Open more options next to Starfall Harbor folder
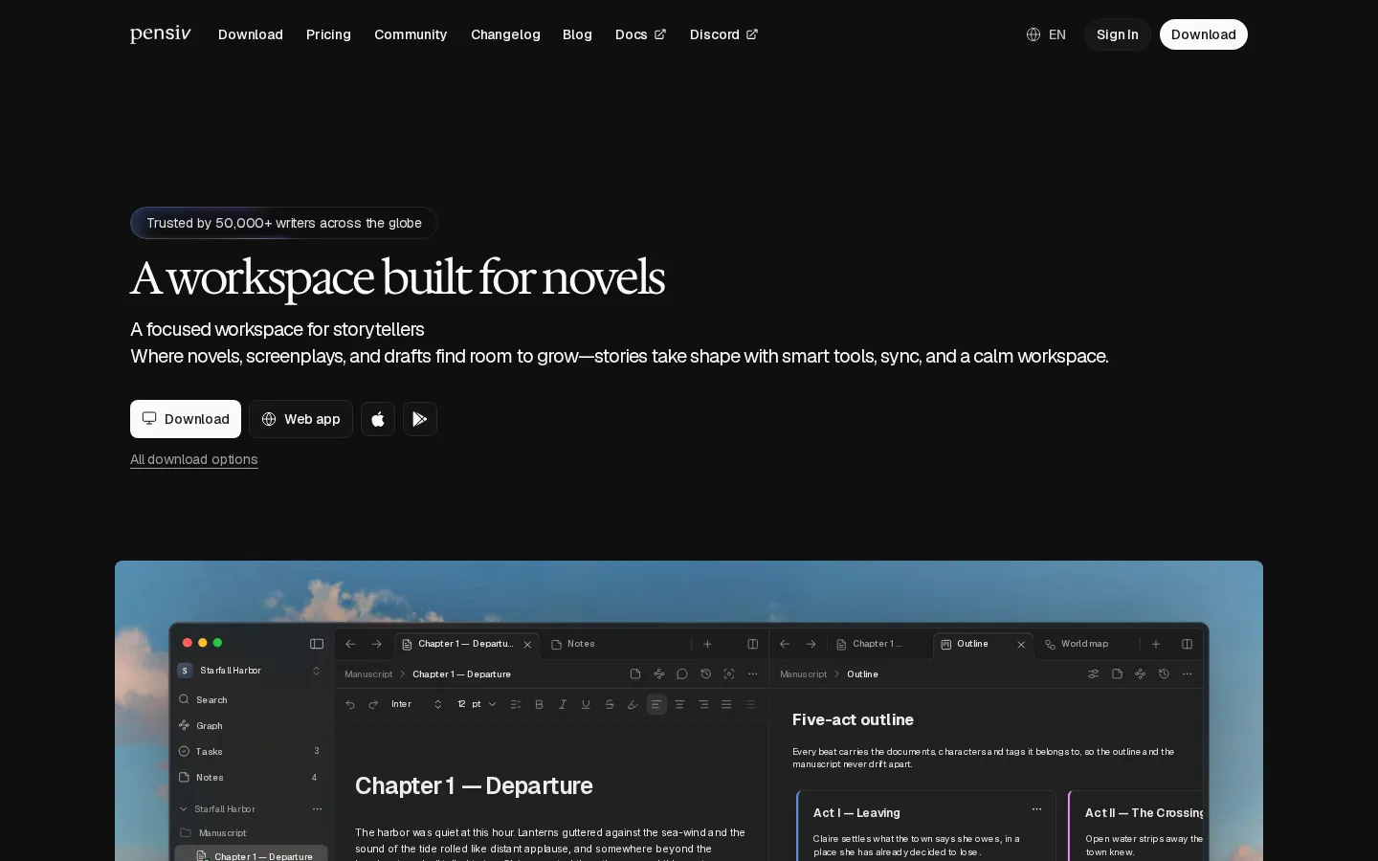Viewport: 1378px width, 861px height. pos(317,809)
